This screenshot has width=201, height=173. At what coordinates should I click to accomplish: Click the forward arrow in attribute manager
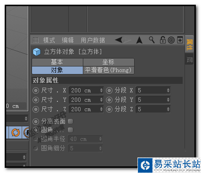pos(127,40)
